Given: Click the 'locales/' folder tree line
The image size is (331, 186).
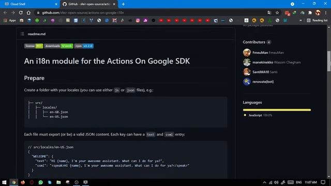Looking at the screenshot, I should tap(50, 107).
